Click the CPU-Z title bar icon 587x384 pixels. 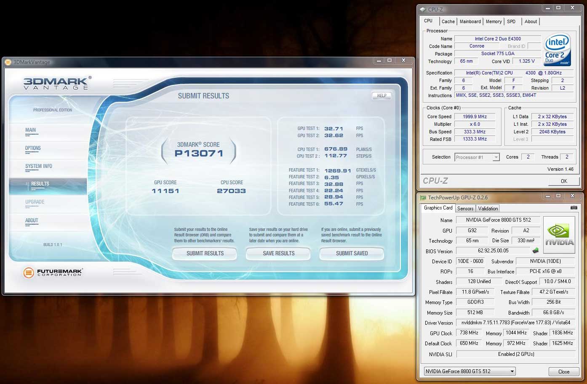click(423, 9)
